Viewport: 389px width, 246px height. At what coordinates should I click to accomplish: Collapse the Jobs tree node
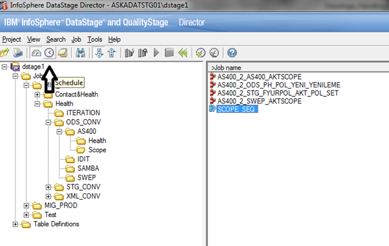click(x=15, y=76)
